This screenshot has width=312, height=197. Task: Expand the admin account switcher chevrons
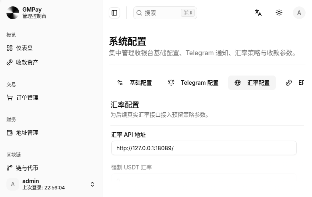pos(92,184)
